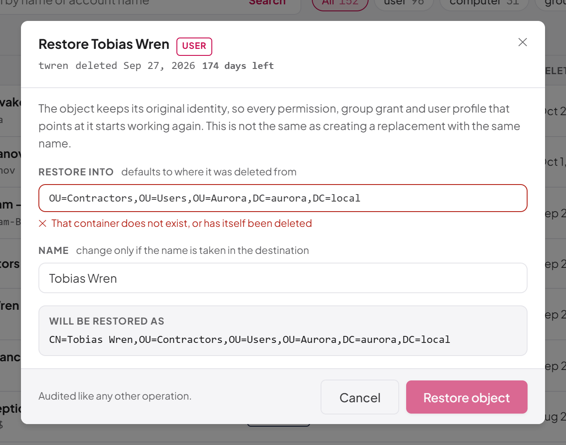566x445 pixels.
Task: Click the RESTORE INTO label
Action: click(76, 172)
